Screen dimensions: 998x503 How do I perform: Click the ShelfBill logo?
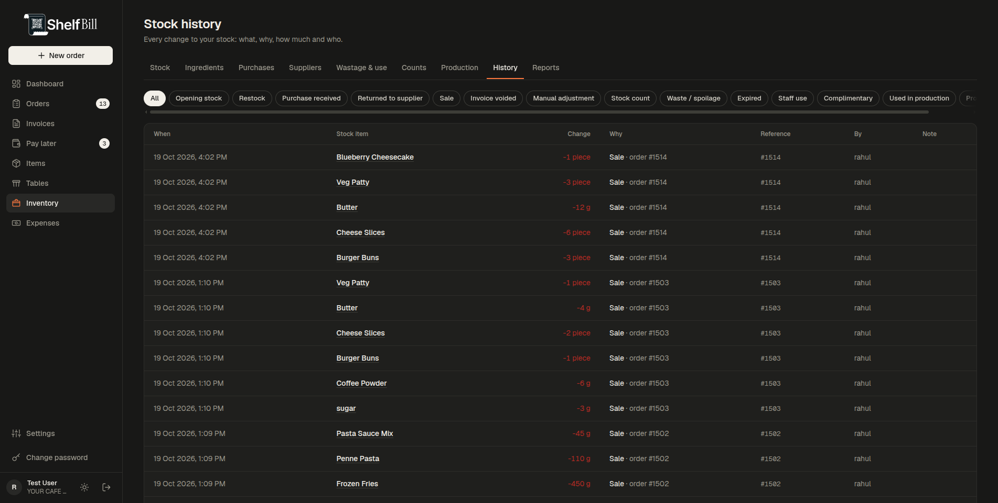61,25
